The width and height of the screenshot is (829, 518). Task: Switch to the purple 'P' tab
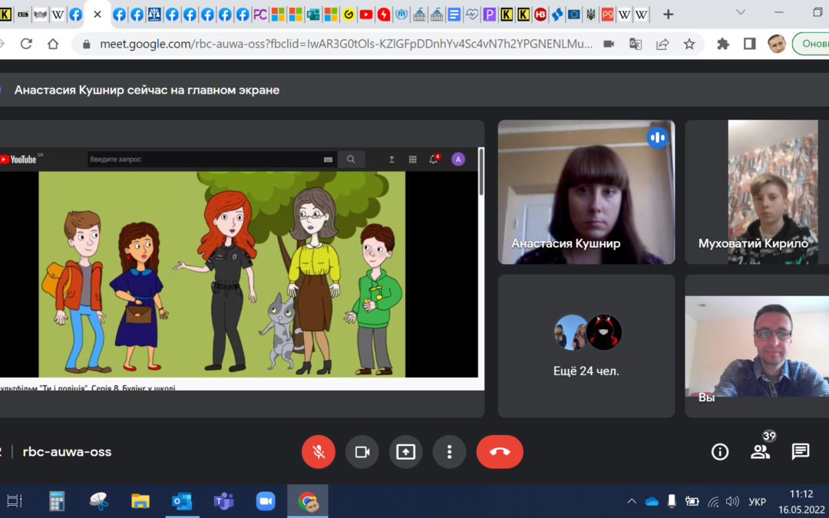tap(490, 15)
